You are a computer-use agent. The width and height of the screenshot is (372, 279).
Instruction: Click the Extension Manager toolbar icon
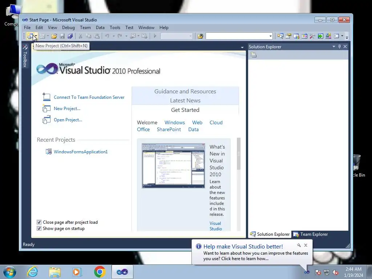tap(328, 36)
